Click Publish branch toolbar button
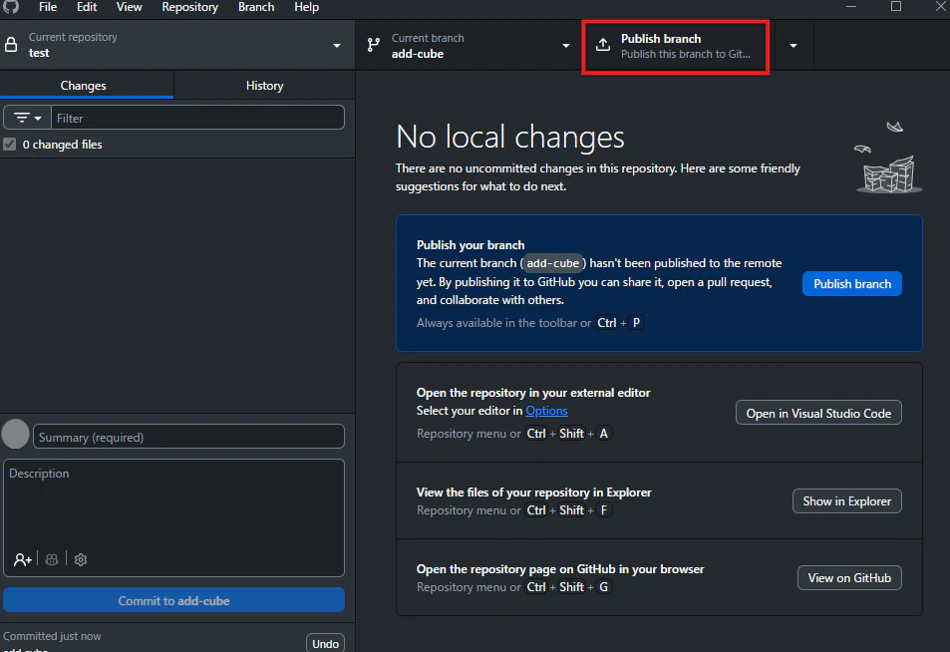Screen dimensions: 950x652 (676, 46)
